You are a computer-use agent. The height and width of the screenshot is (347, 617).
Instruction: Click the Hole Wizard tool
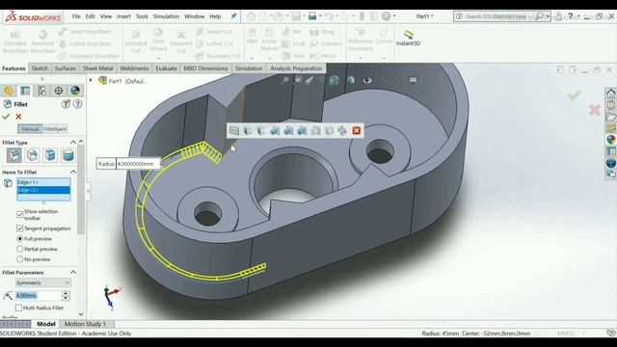point(158,40)
